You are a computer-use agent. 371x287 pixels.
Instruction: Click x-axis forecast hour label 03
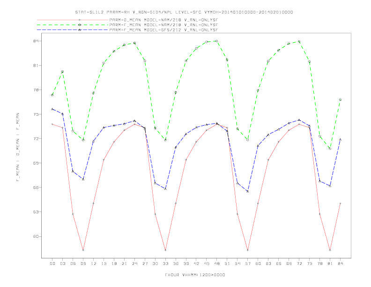click(x=62, y=264)
